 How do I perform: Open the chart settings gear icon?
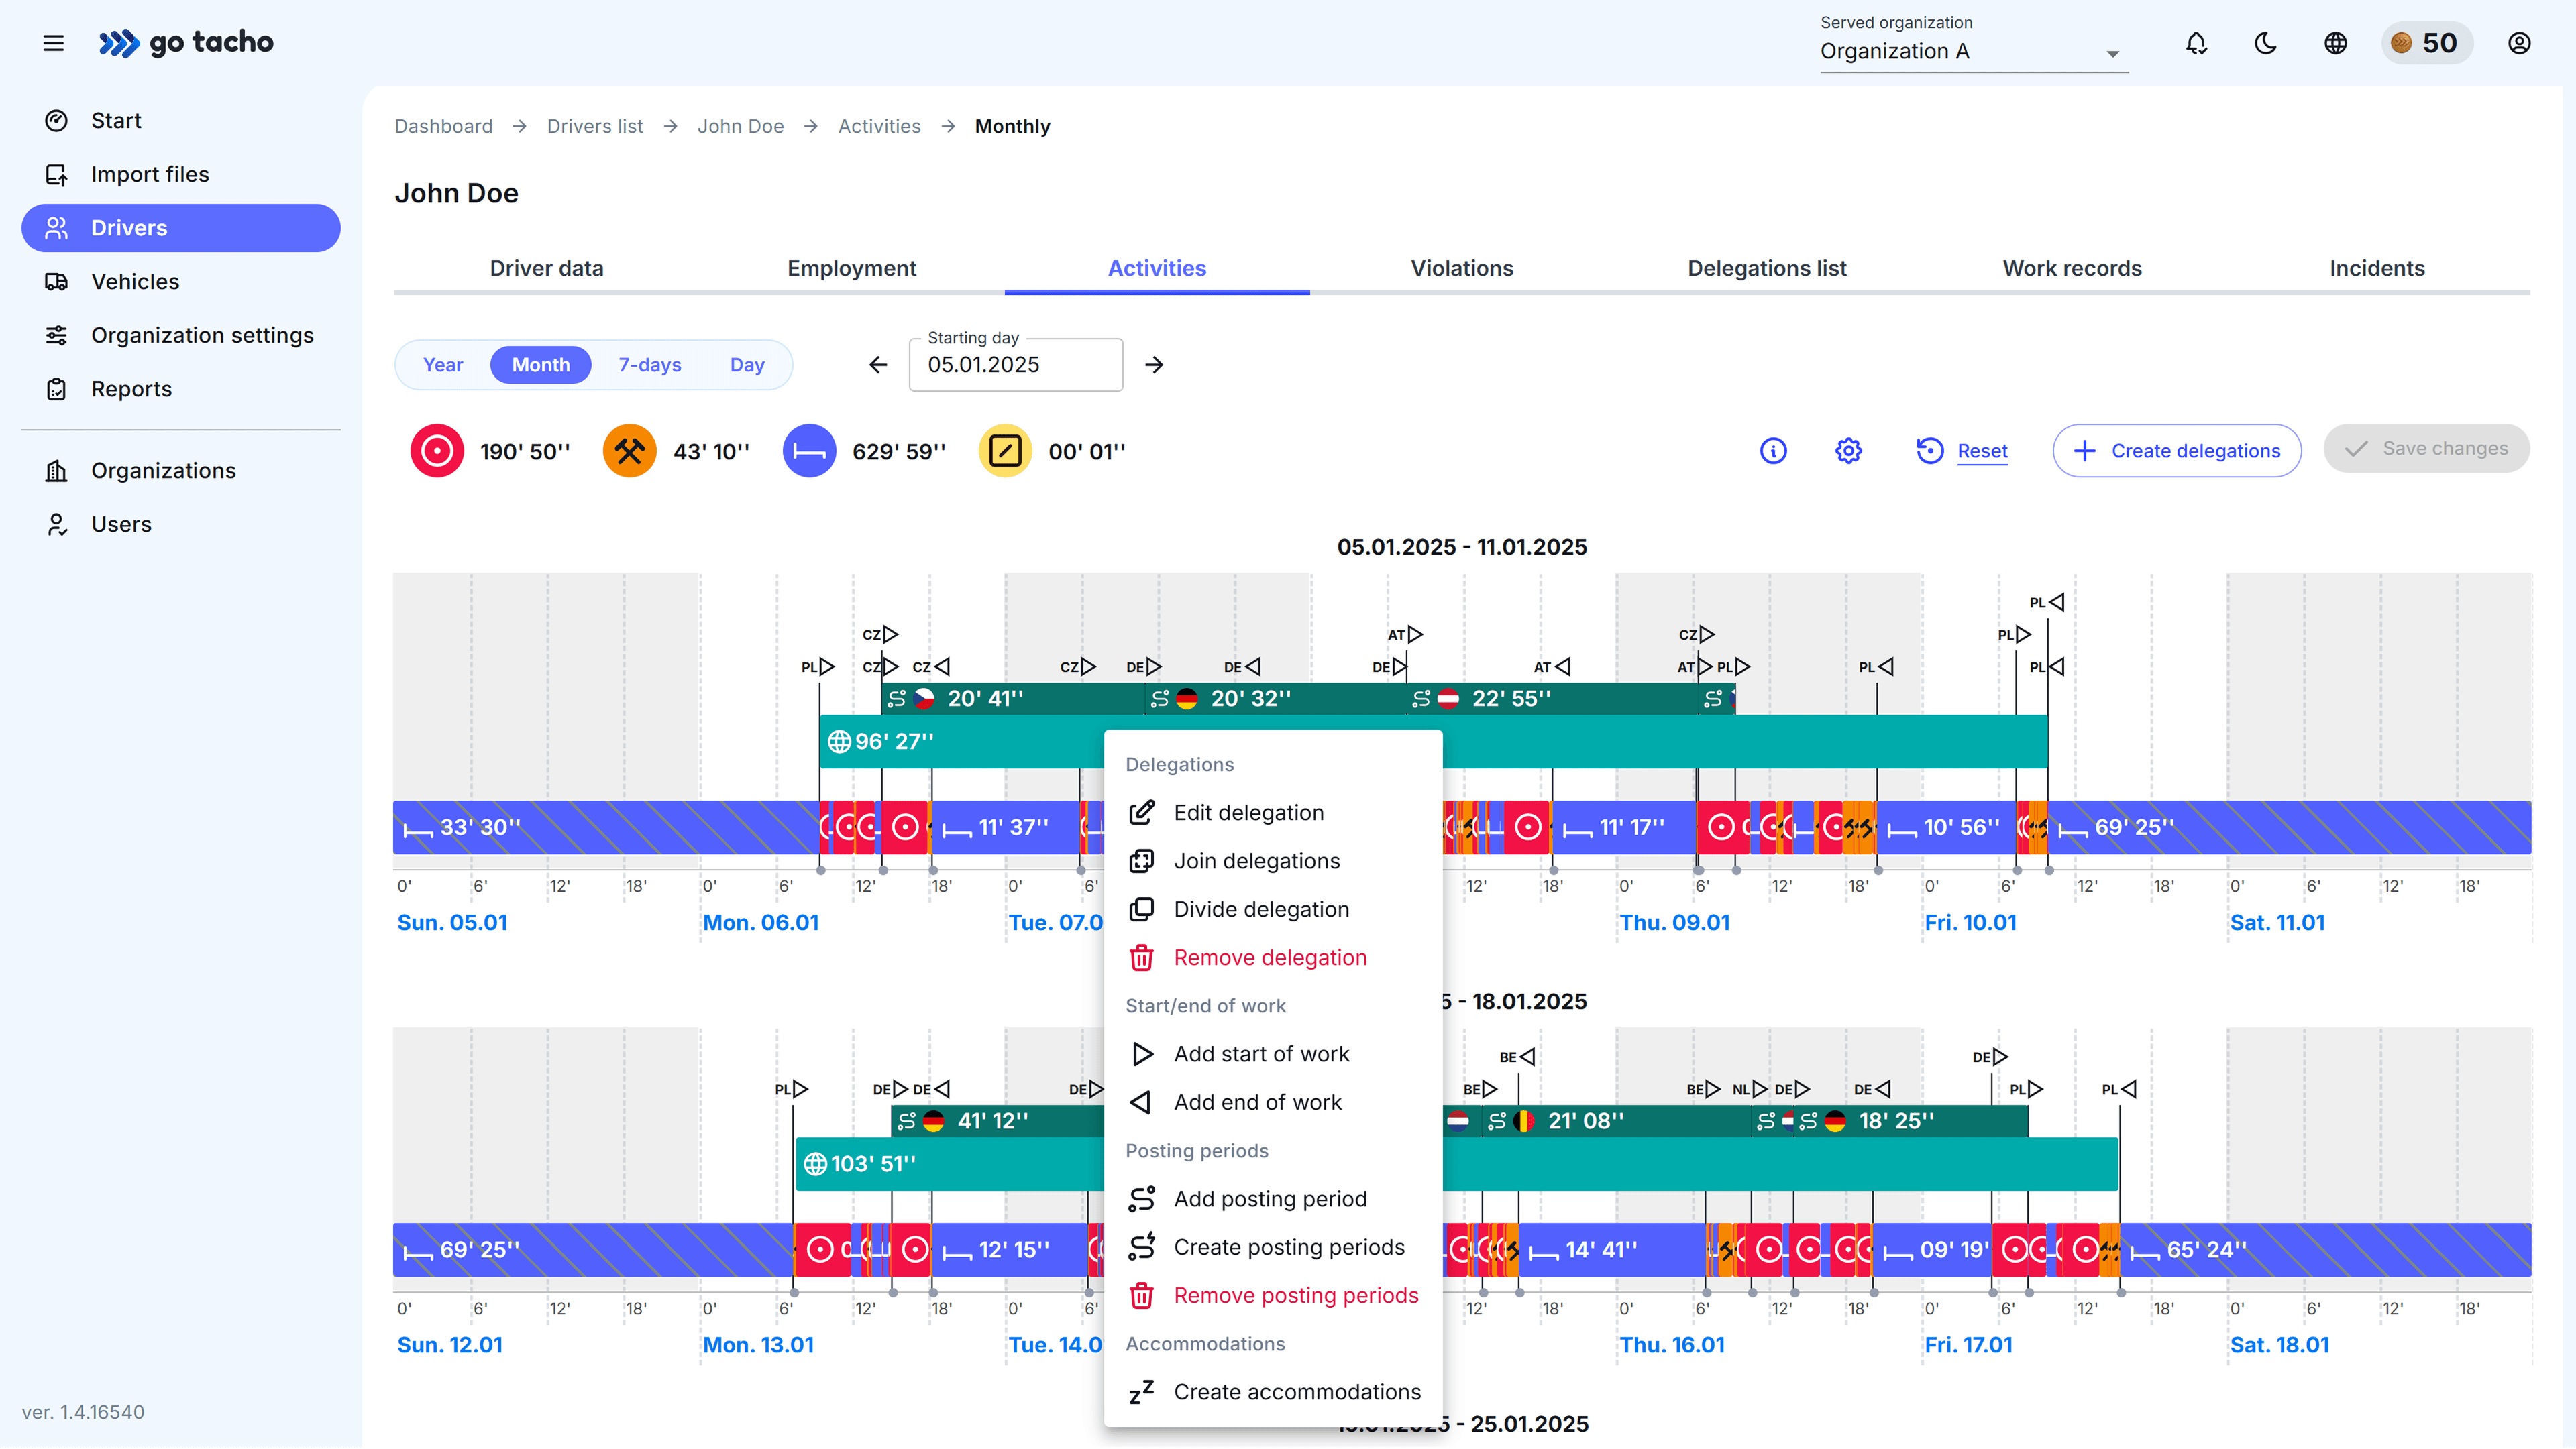click(x=1847, y=450)
